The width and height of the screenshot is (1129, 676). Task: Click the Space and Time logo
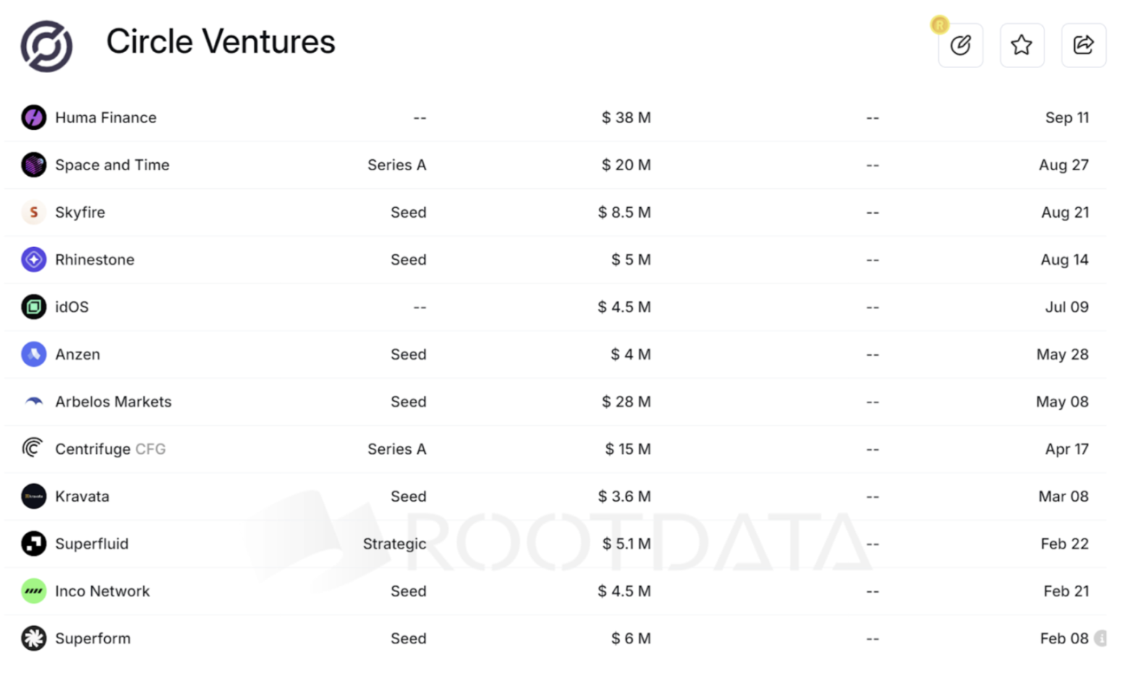point(34,165)
